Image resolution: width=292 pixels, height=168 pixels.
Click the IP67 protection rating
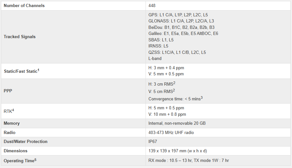pos(153,141)
